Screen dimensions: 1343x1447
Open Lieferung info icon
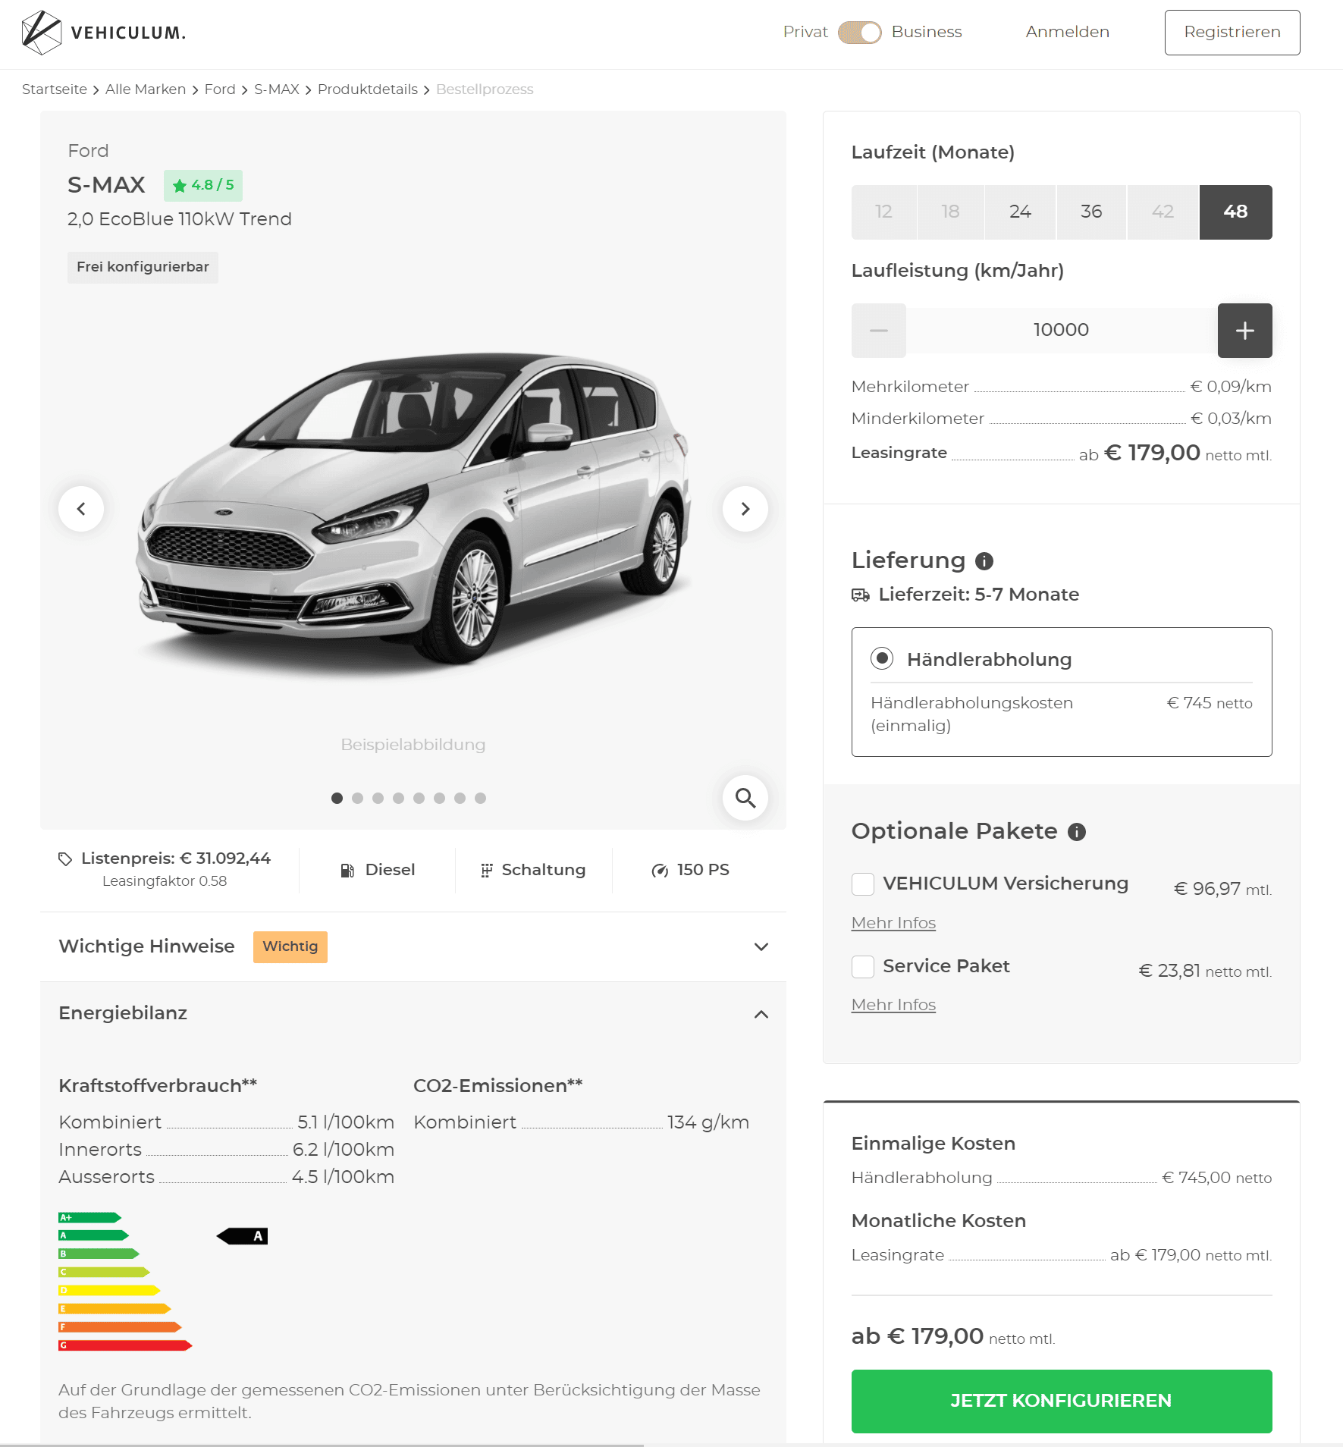[984, 561]
